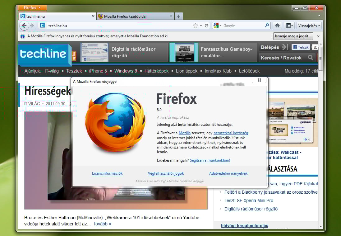Open the Visszajelzés feedback dropdown
This screenshot has height=236, width=341.
(x=309, y=26)
